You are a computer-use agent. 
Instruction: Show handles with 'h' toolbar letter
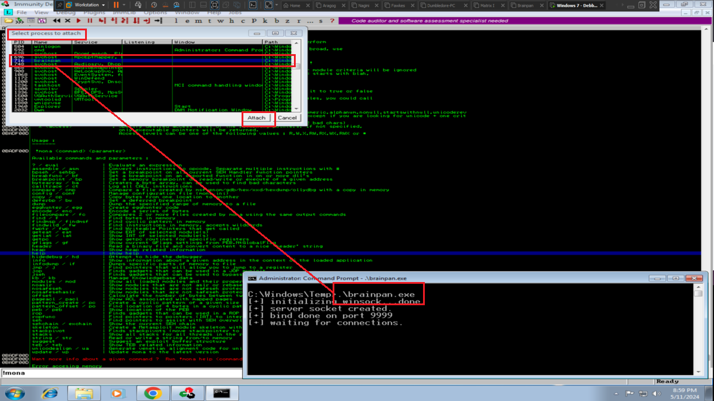click(231, 21)
